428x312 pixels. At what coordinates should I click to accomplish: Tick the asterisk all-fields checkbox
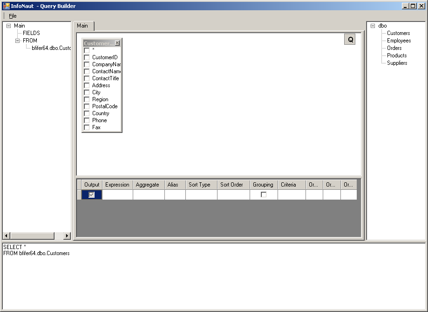(x=87, y=50)
